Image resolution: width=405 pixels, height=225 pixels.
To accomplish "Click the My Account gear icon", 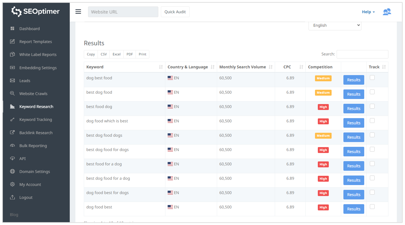I will (12, 184).
